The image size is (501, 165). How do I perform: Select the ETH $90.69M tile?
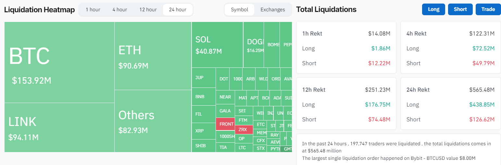[x=153, y=56]
